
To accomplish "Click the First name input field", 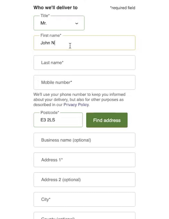I will tap(84, 43).
